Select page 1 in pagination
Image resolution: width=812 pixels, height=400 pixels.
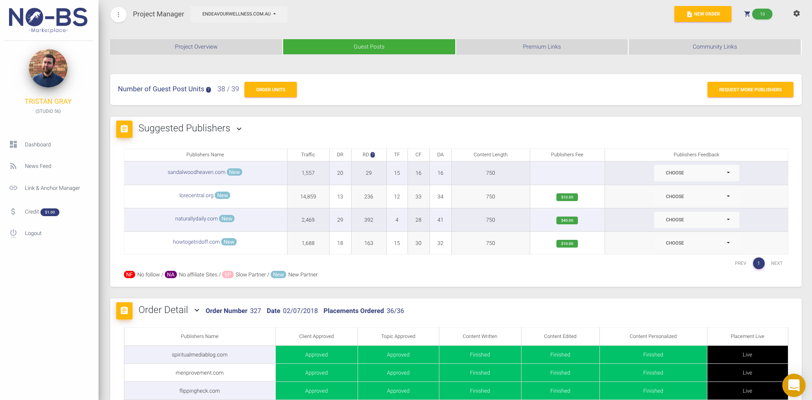click(x=759, y=263)
